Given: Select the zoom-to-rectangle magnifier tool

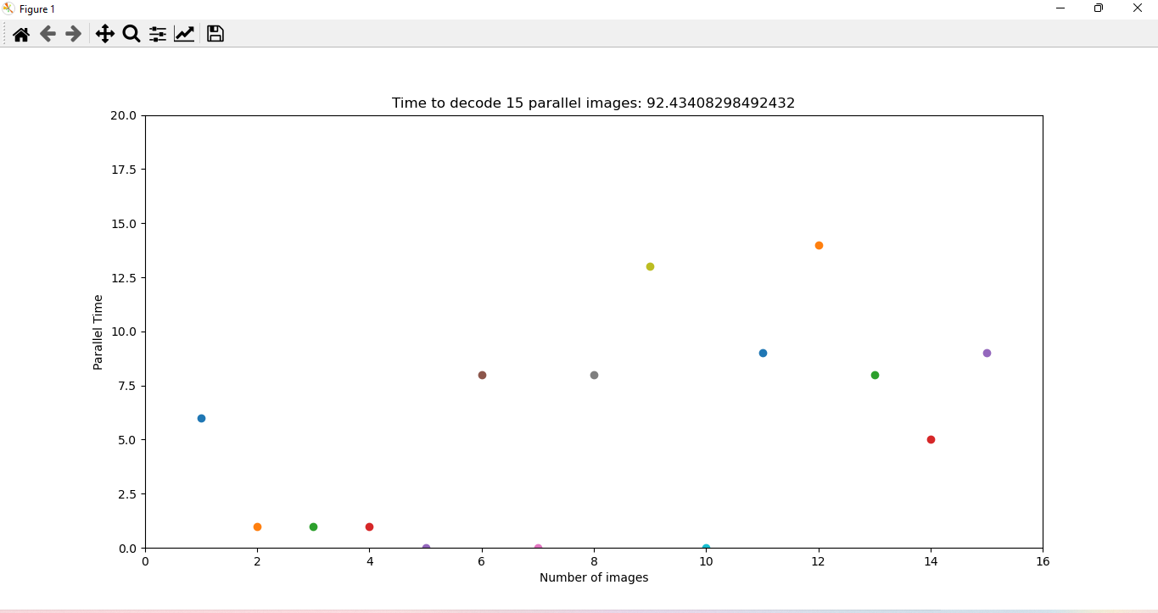Looking at the screenshot, I should 131,34.
